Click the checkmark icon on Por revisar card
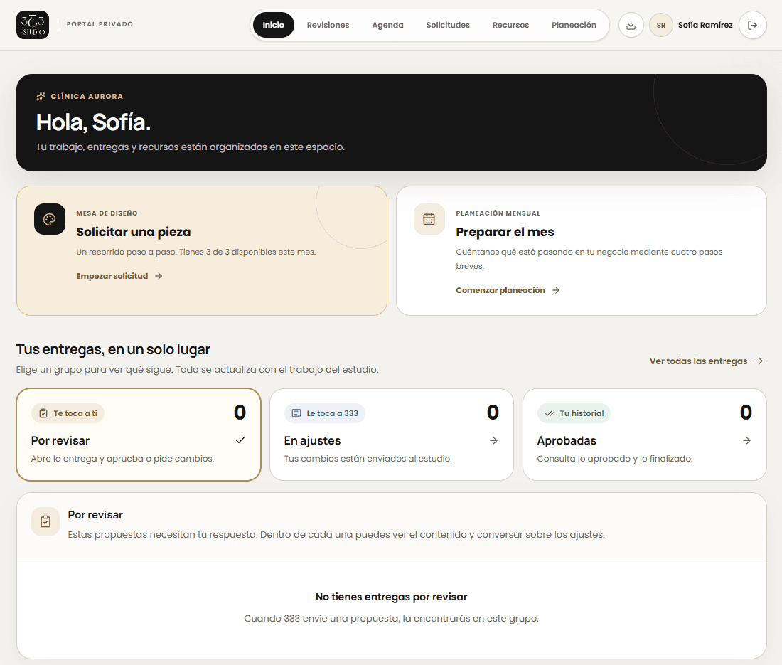The height and width of the screenshot is (665, 782). (x=240, y=440)
